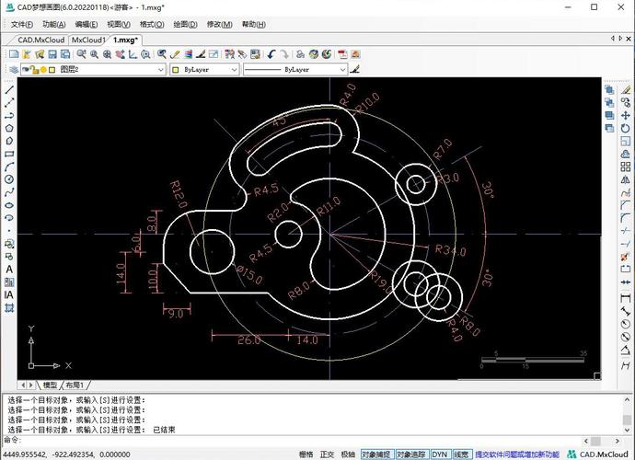Open the layer manager stack icon
The width and height of the screenshot is (635, 460).
click(14, 70)
